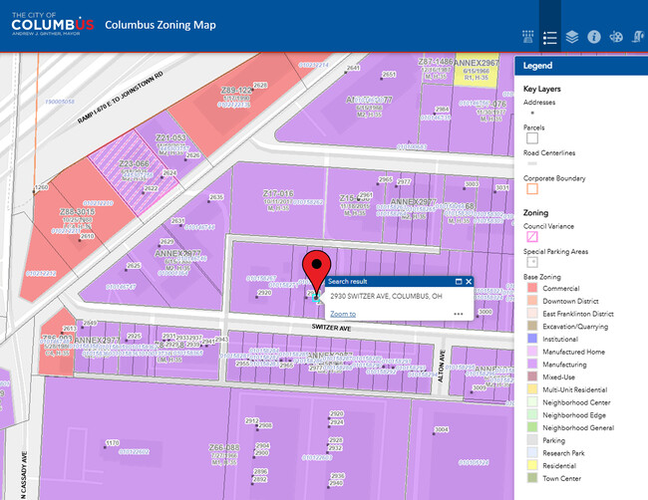Open the Layer List widget
The image size is (648, 500).
(572, 37)
